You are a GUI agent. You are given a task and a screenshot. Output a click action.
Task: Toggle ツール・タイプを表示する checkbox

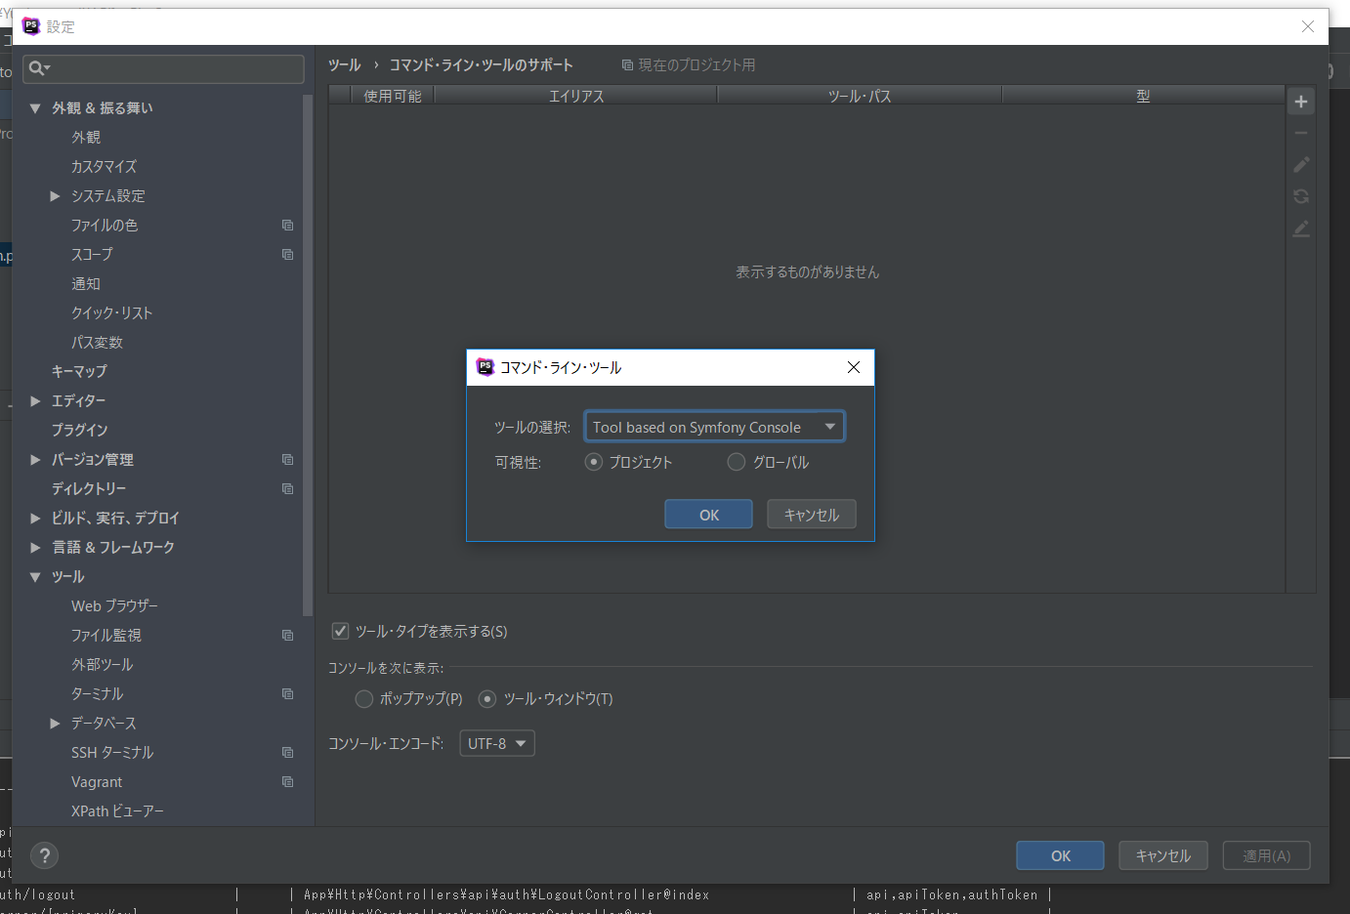pyautogui.click(x=340, y=631)
